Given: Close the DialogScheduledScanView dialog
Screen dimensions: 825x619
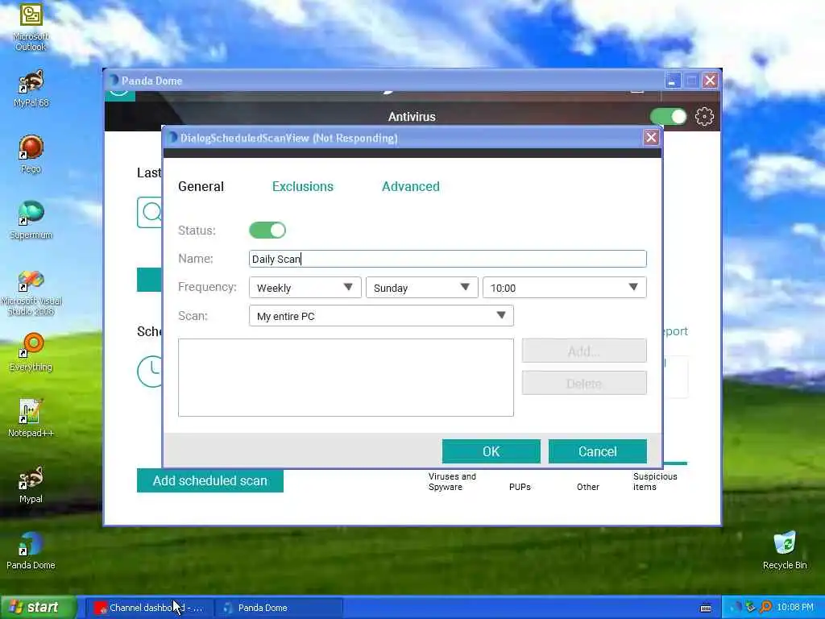Looking at the screenshot, I should (x=651, y=137).
